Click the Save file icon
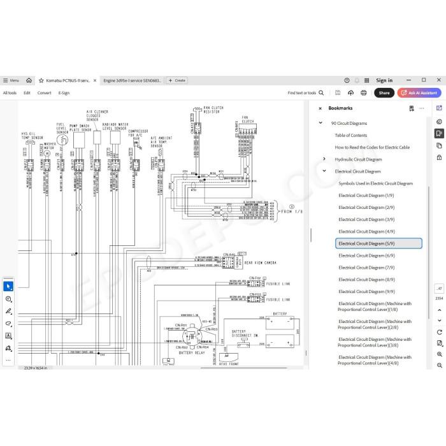Viewport: 446px width, 446px height. click(x=338, y=93)
